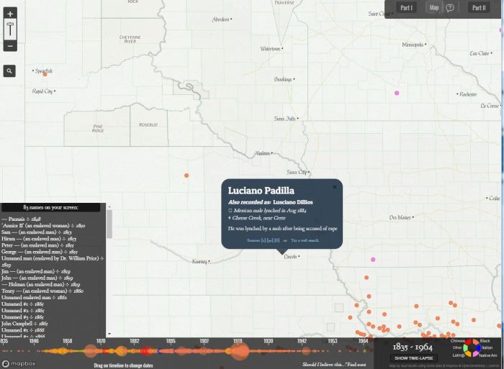Click the 1942 marker on the timeline
This screenshot has width=504, height=369.
[x=302, y=341]
